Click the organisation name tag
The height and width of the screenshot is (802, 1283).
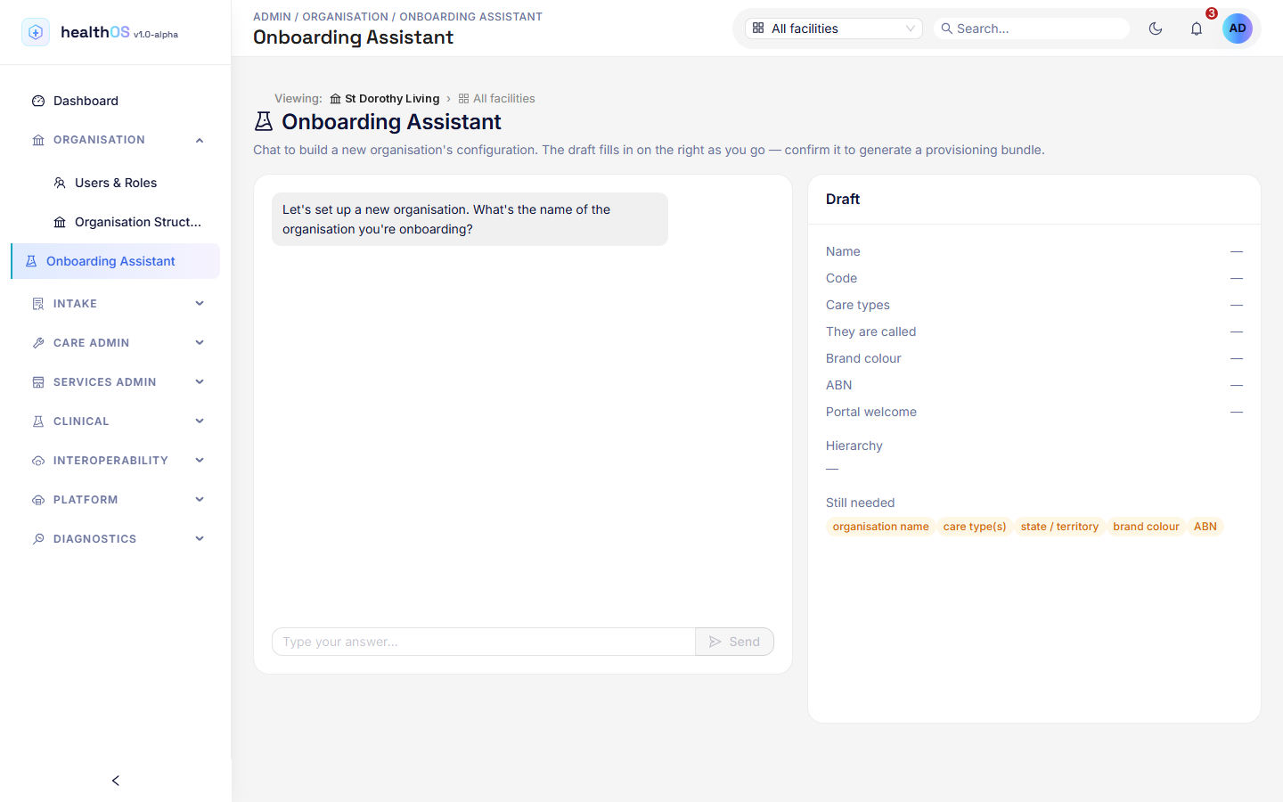pos(881,527)
